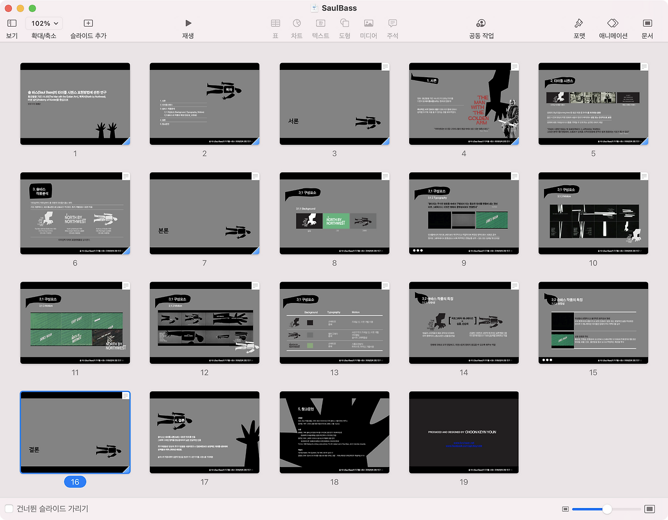Viewport: 668px width, 520px height.
Task: Adjust the thumbnail size slider
Action: pyautogui.click(x=606, y=509)
